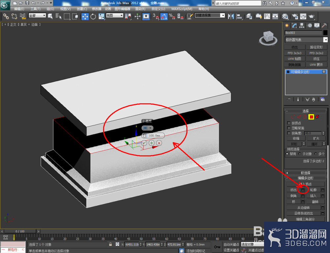Click the 收缩 selection button

(296, 139)
